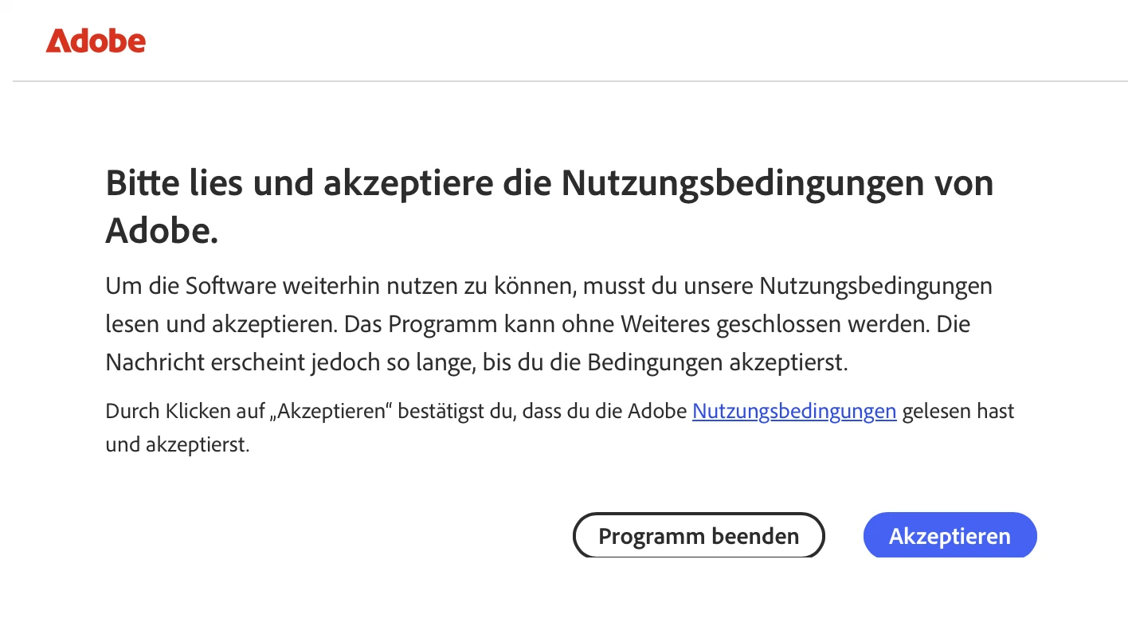Viewport: 1128px width, 618px height.
Task: Click the Akzeptieren button
Action: point(950,536)
